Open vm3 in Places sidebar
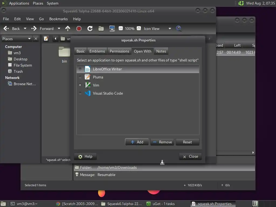 click(17, 53)
